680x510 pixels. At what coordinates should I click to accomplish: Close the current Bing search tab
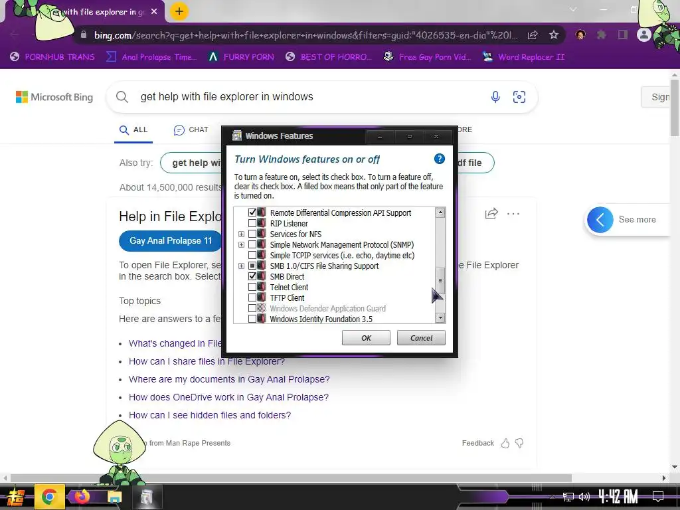pyautogui.click(x=154, y=12)
